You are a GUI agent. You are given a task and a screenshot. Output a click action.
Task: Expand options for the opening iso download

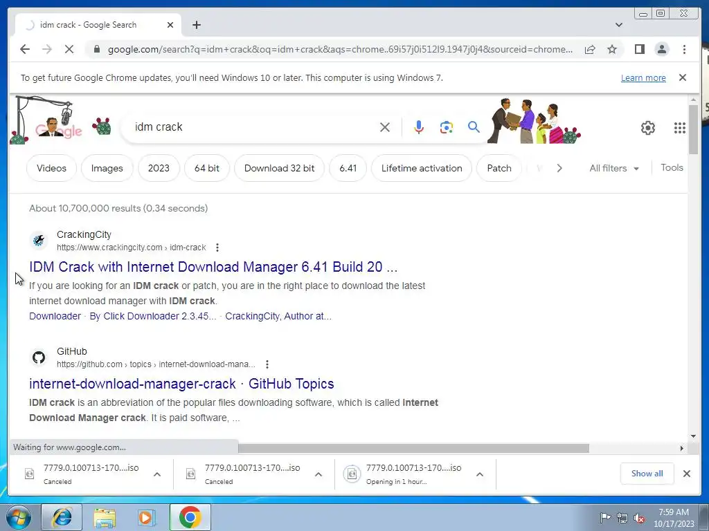coord(480,474)
